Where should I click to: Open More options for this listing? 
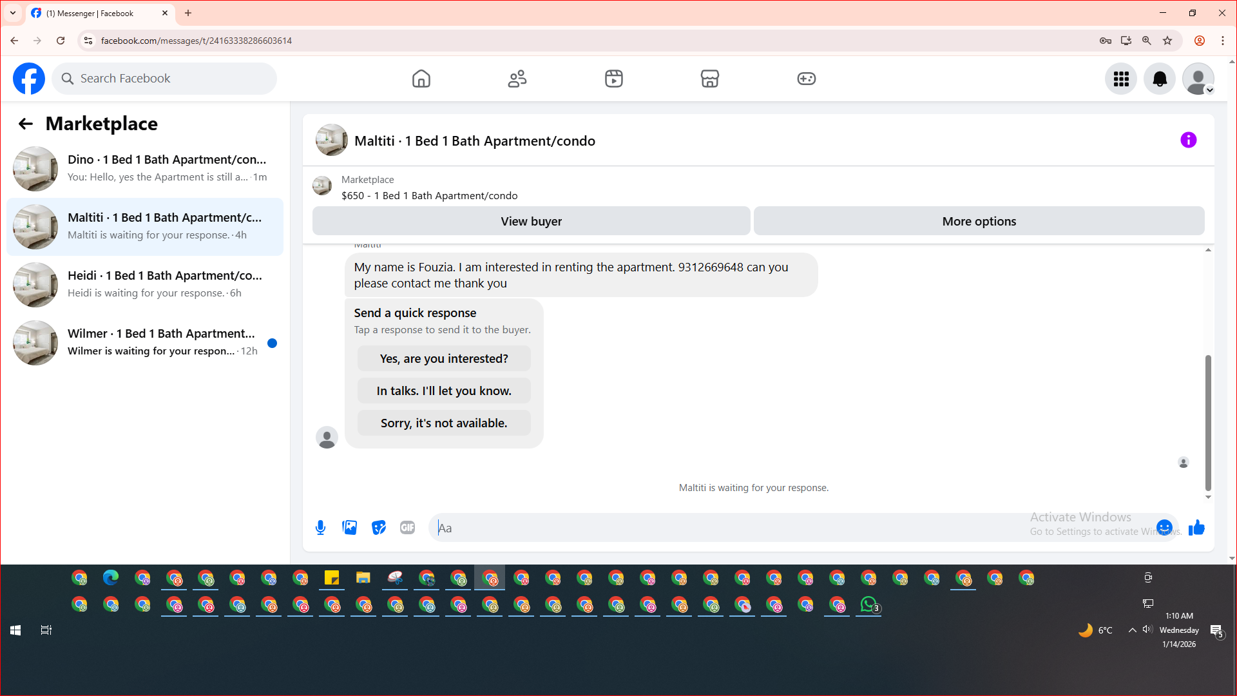[979, 221]
